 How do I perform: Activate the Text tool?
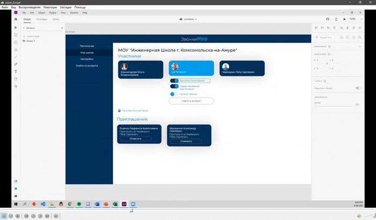16,71
